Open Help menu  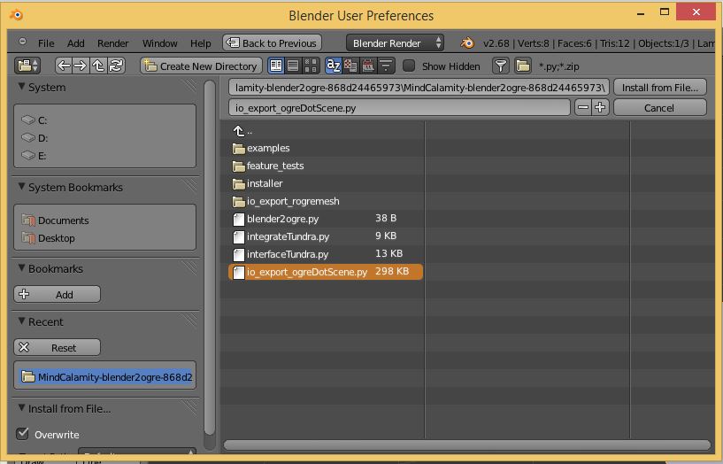pos(201,43)
